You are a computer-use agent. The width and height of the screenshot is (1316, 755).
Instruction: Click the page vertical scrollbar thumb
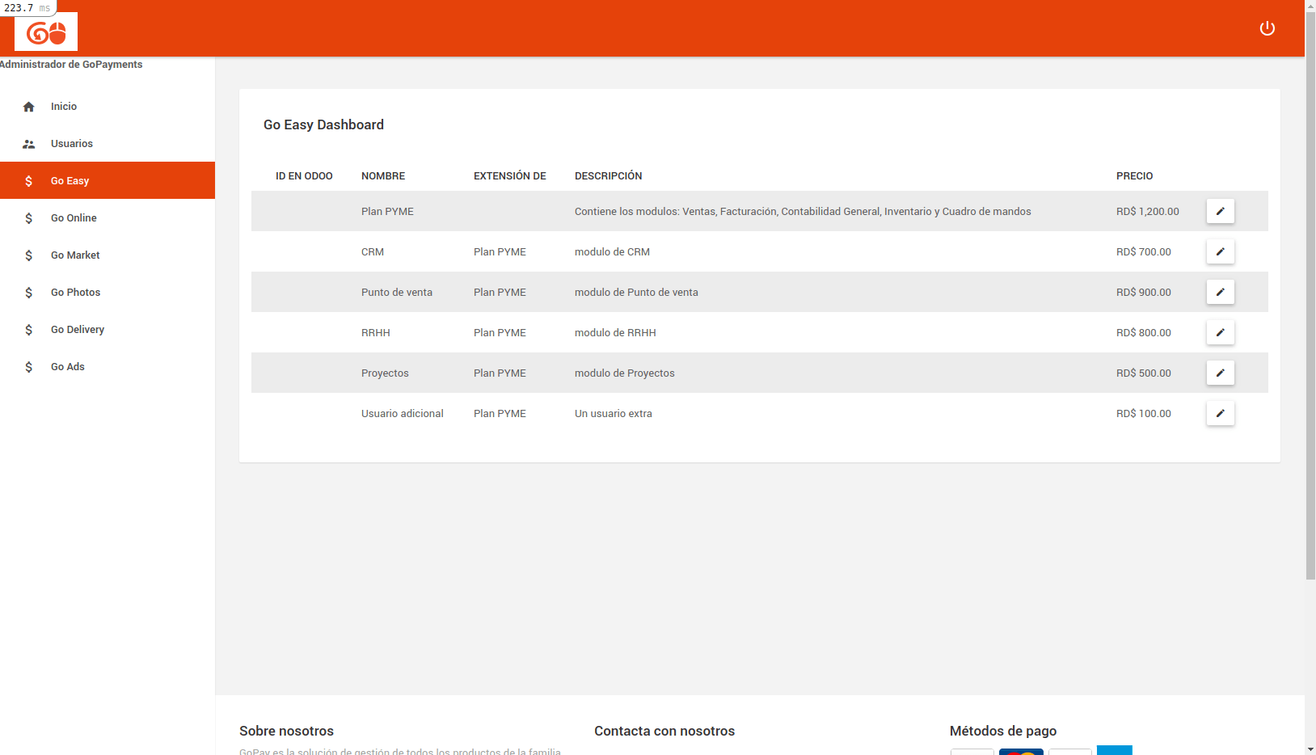(1310, 296)
